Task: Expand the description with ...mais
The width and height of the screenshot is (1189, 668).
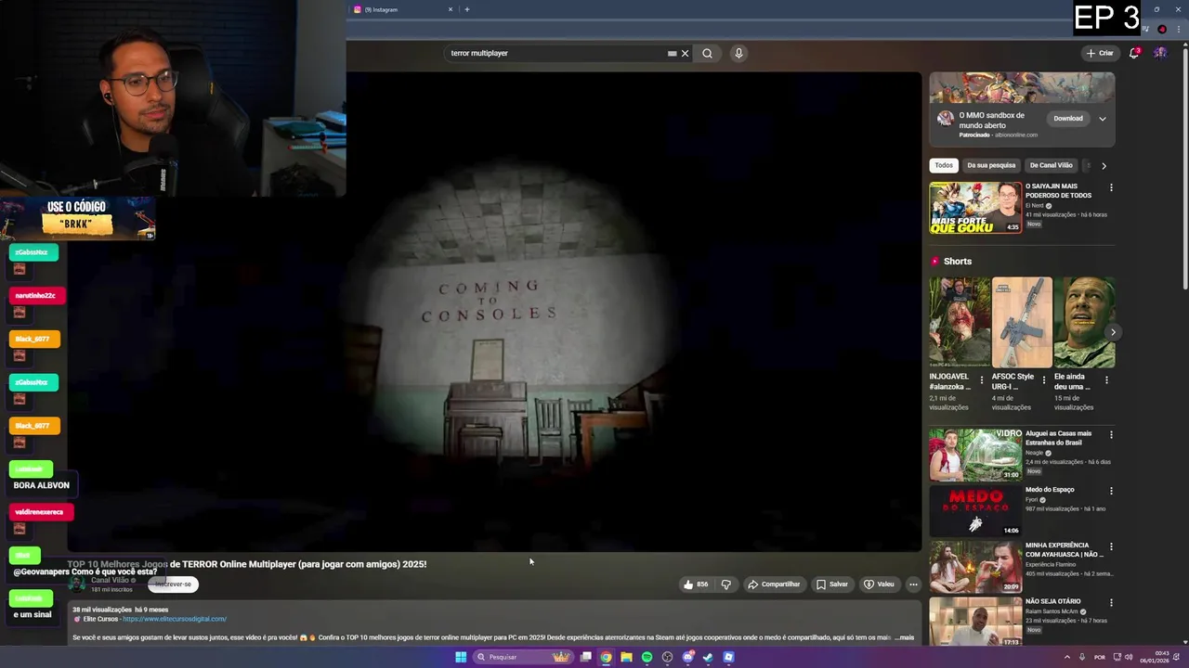Action: tap(904, 637)
